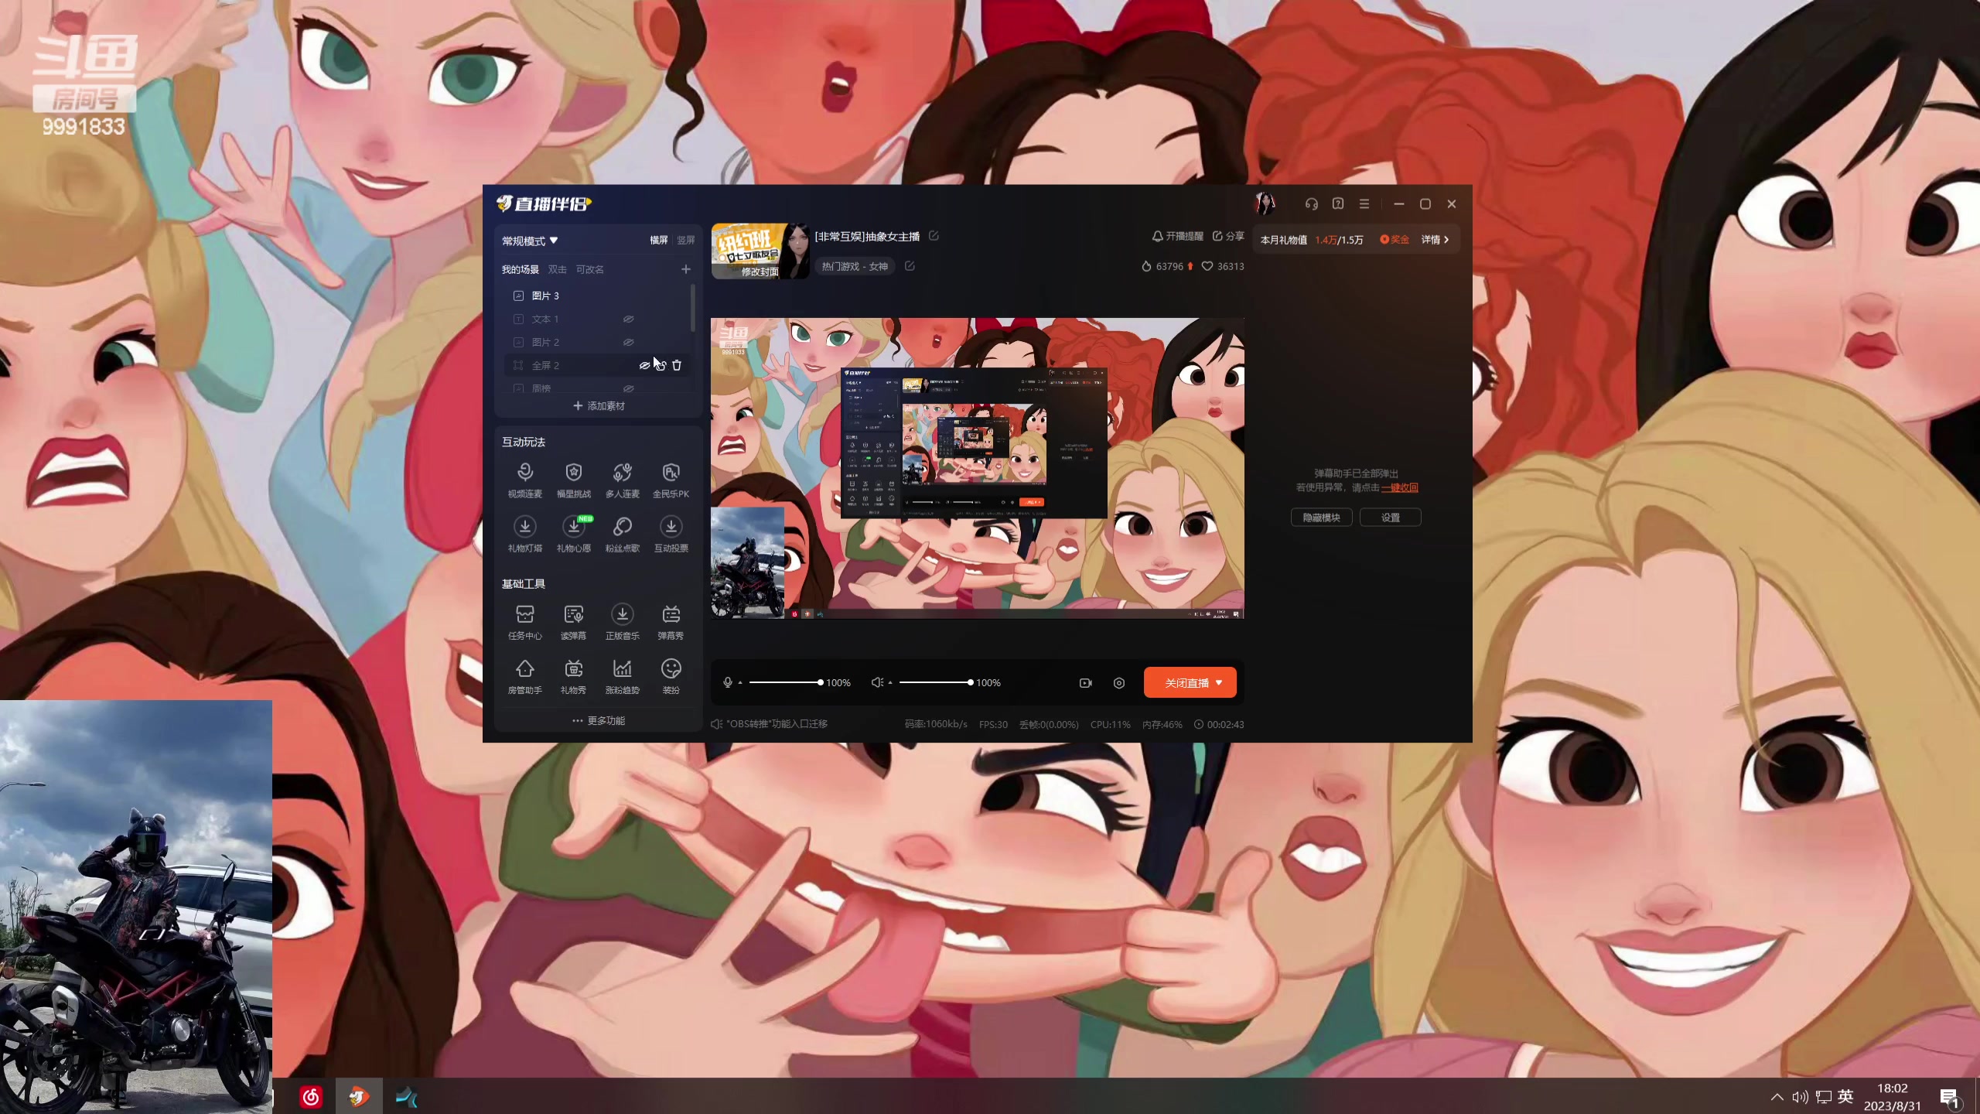Click the 一键收回 link
Image resolution: width=1980 pixels, height=1114 pixels.
point(1399,487)
